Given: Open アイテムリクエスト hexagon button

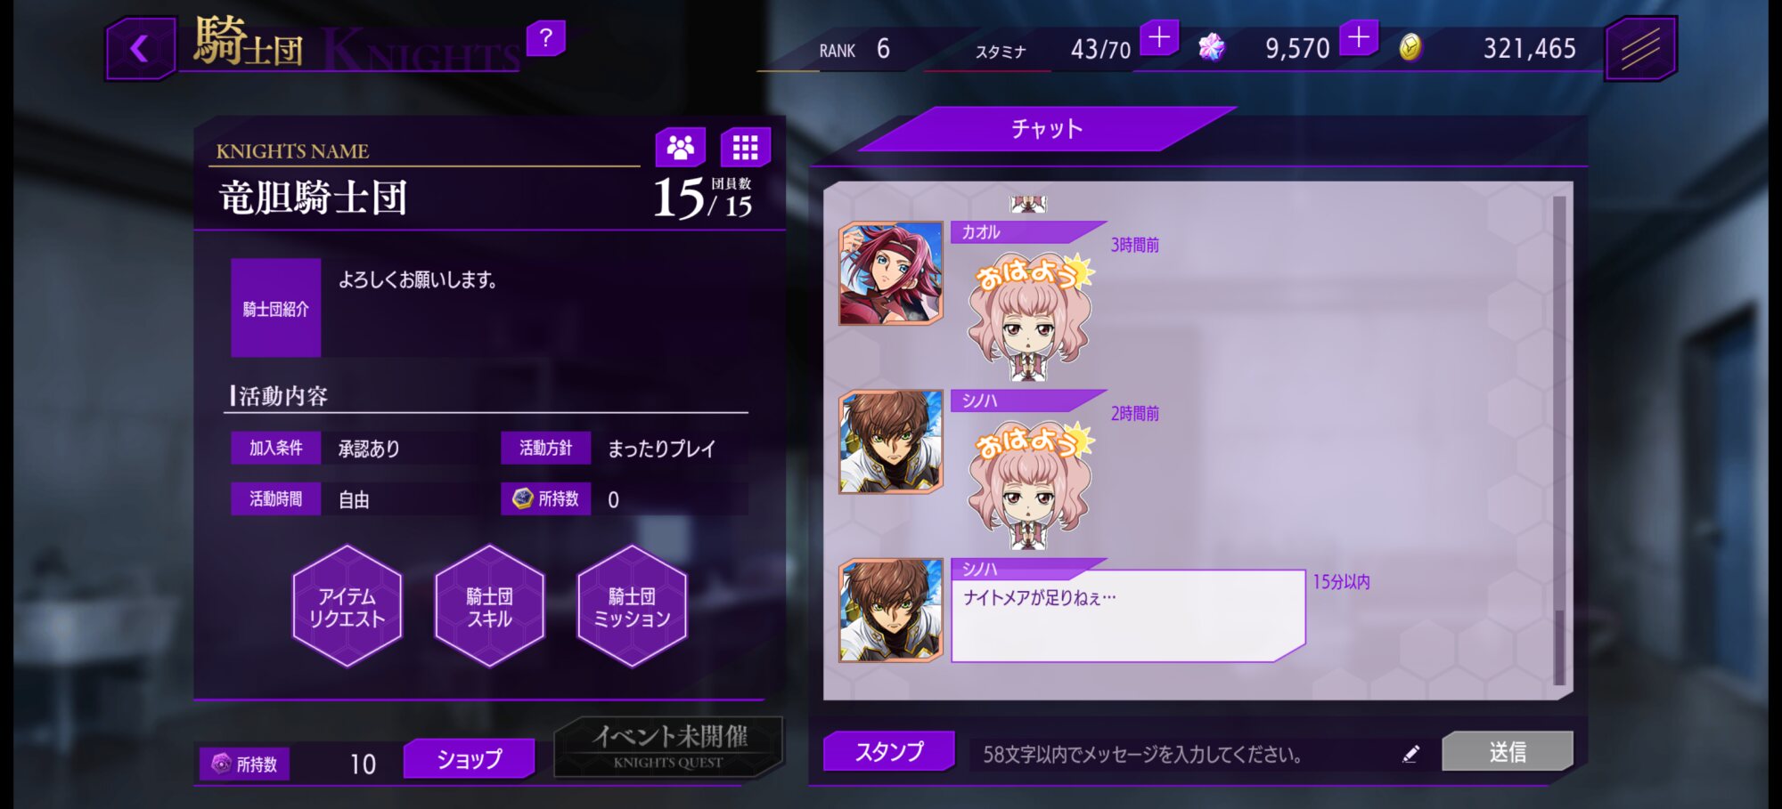Looking at the screenshot, I should (347, 607).
